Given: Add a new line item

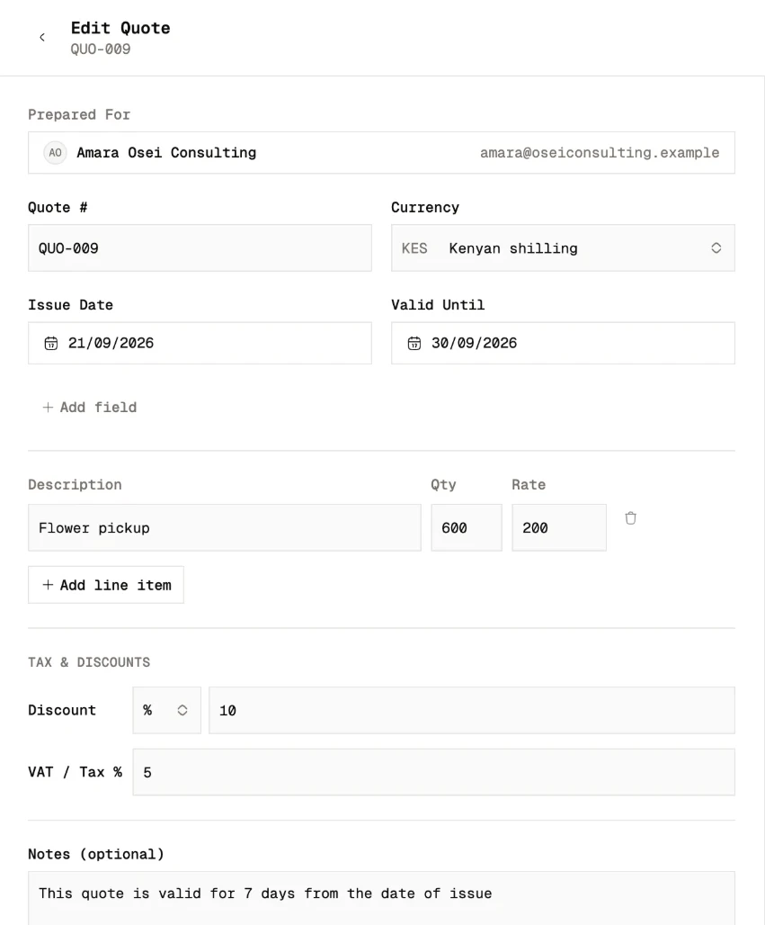Looking at the screenshot, I should tap(106, 585).
